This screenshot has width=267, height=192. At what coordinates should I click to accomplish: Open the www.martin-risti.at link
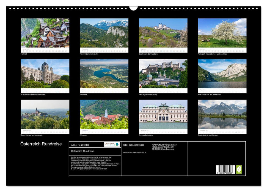coord(139,152)
